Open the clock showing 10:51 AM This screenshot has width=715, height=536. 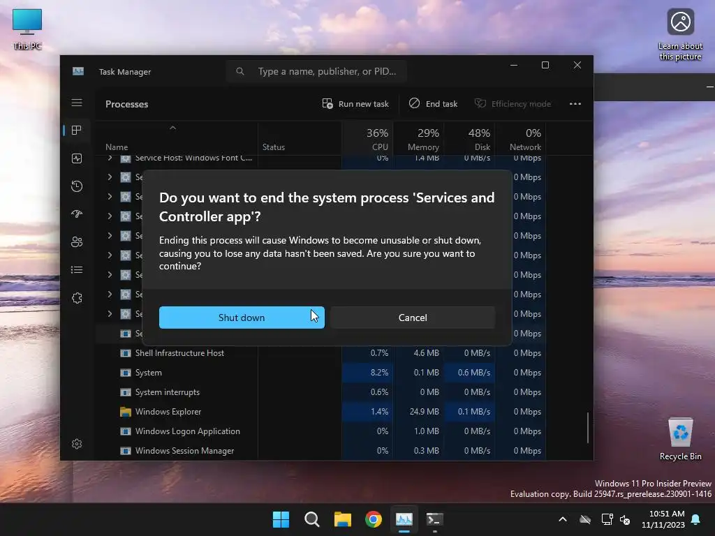coord(663,519)
